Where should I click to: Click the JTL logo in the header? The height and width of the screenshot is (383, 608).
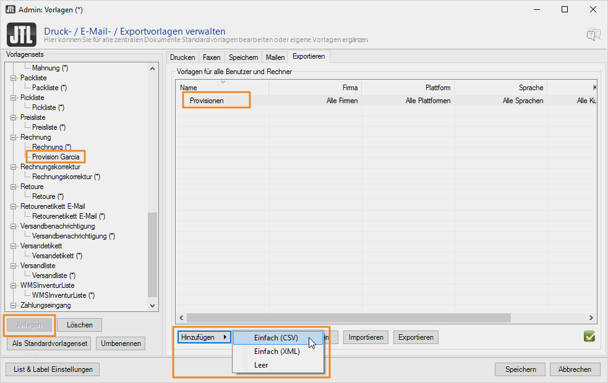[21, 35]
